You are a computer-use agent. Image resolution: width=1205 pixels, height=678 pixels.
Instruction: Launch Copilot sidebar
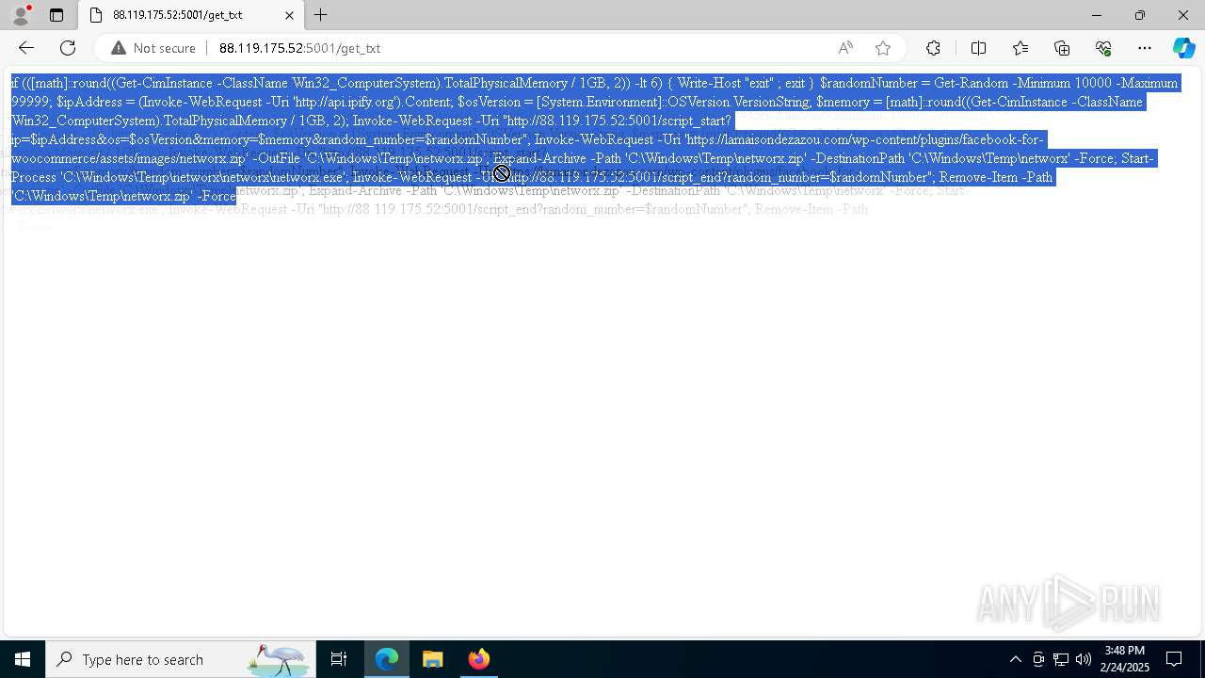pos(1183,48)
